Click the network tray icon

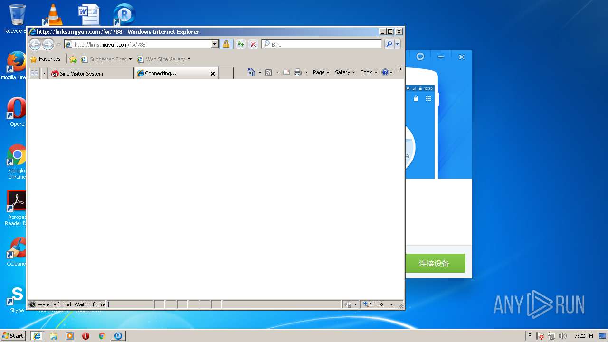click(551, 336)
